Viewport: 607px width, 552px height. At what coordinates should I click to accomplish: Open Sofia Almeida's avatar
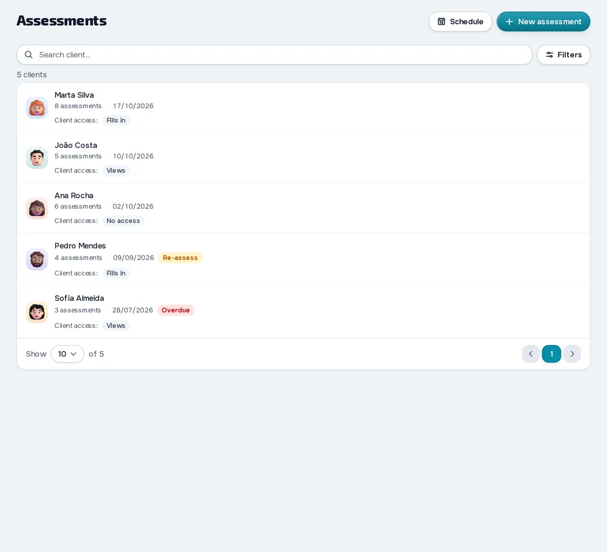(x=37, y=312)
